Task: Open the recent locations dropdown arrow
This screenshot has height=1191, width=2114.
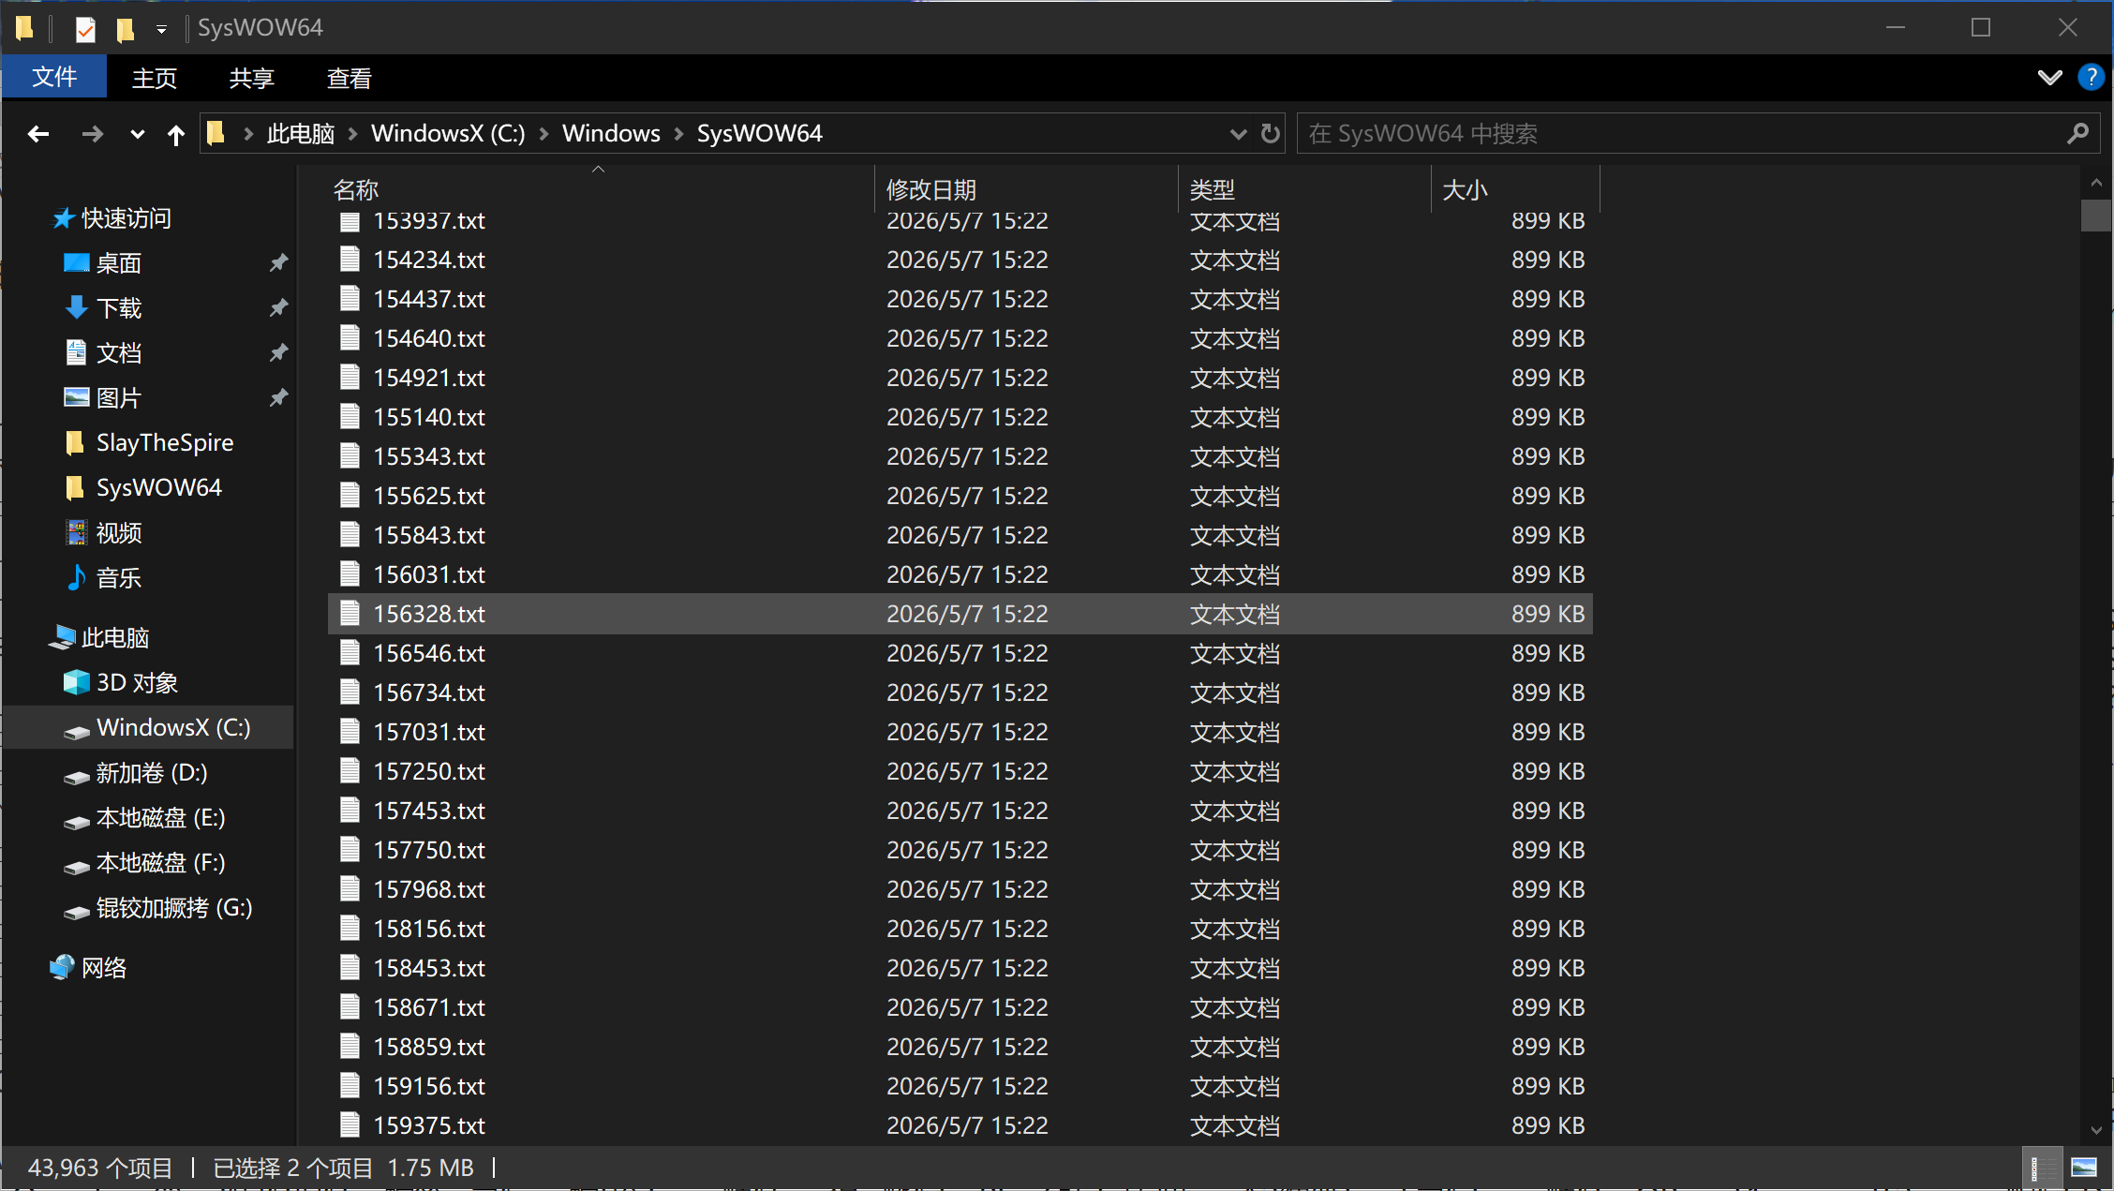Action: pos(138,134)
